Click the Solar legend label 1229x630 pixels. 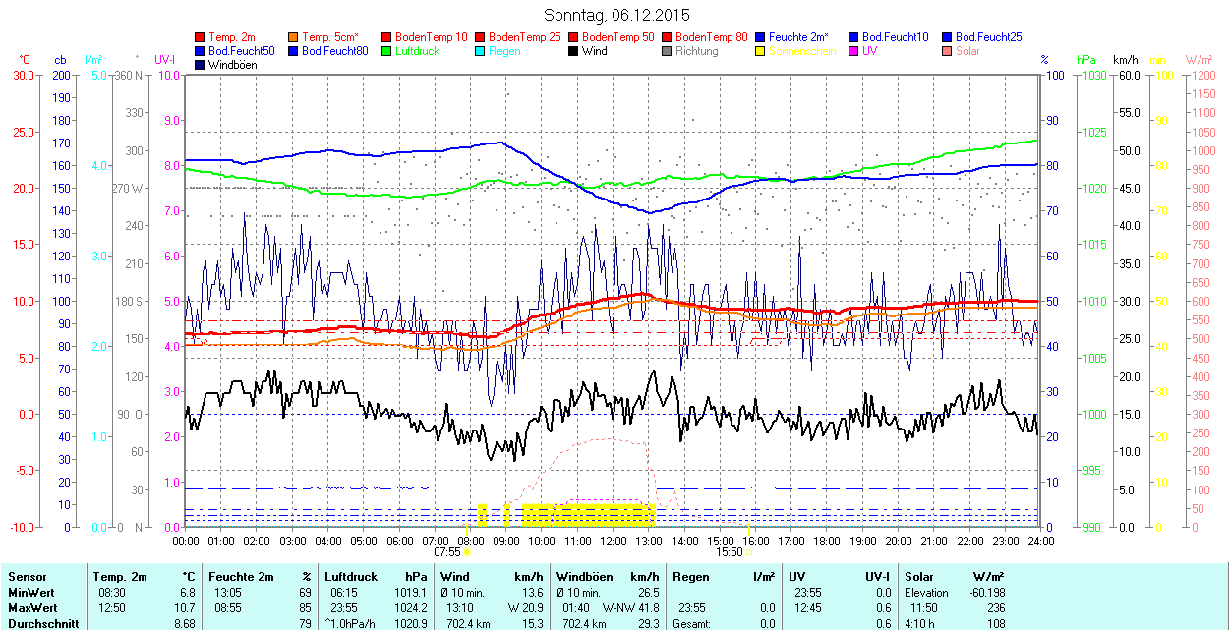[967, 51]
